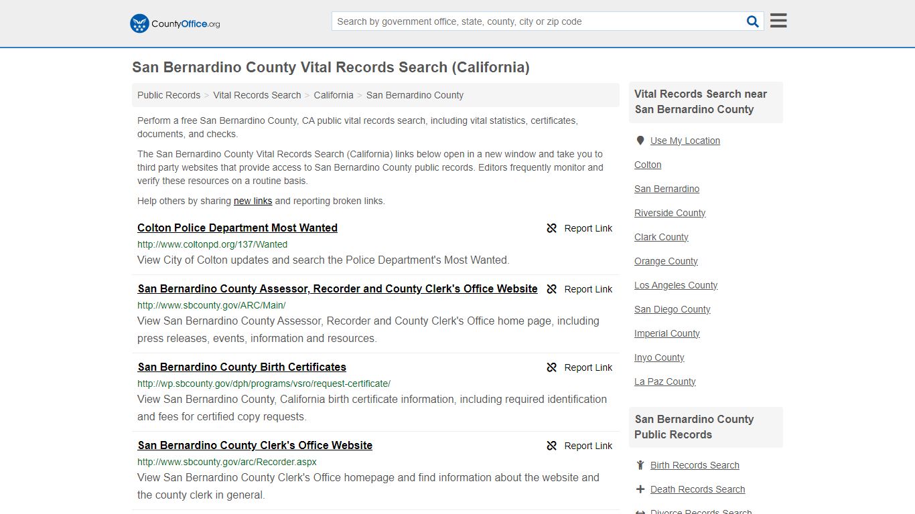Open the sbcounty.gov/ARC/Main URL
This screenshot has height=514, width=915.
(x=212, y=305)
